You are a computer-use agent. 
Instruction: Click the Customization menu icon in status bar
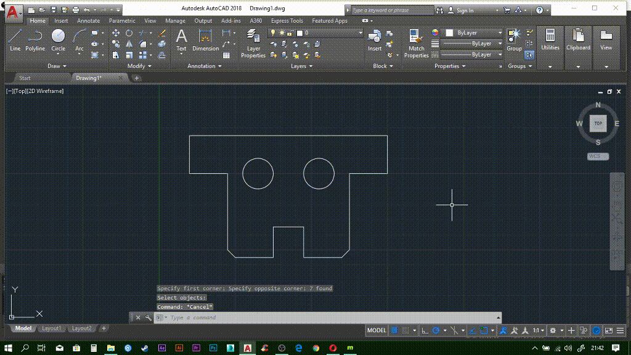(620, 330)
